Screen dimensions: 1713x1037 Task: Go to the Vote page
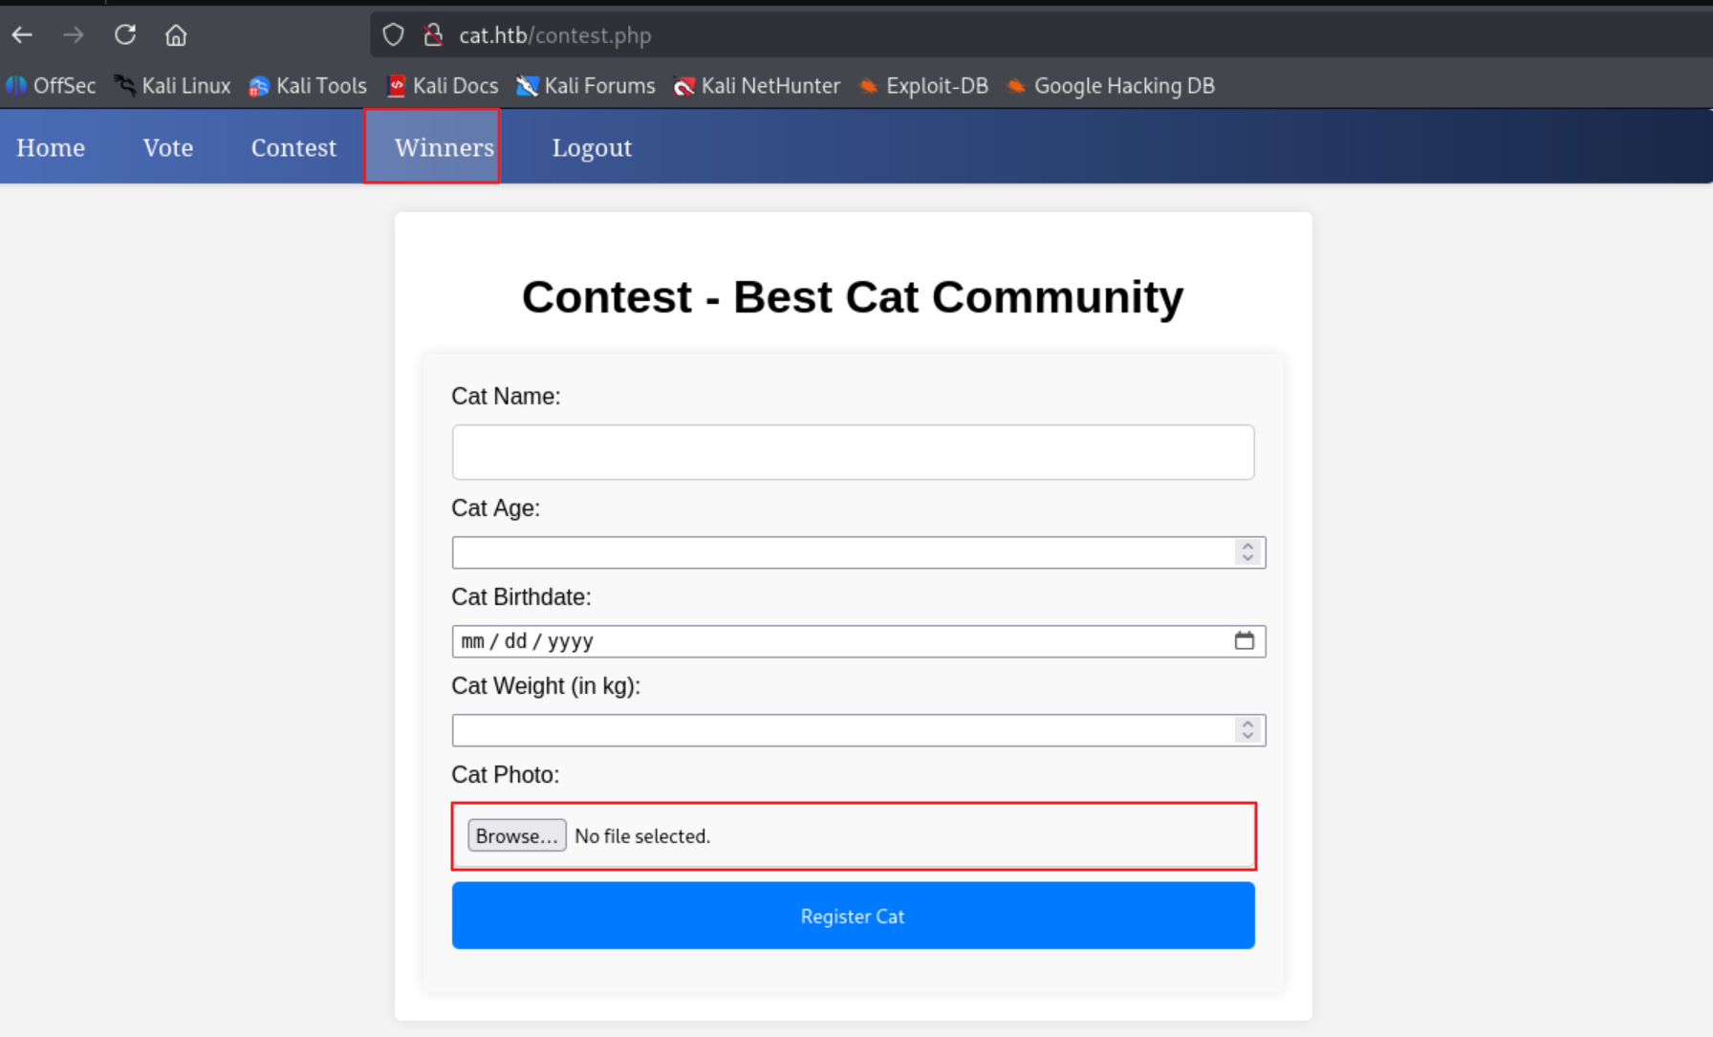[x=168, y=147]
